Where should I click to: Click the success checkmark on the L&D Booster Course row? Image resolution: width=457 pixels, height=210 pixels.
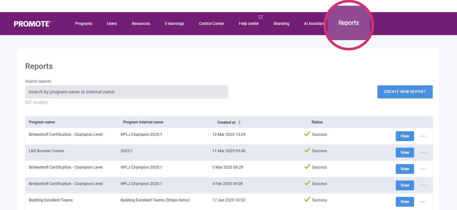(307, 150)
